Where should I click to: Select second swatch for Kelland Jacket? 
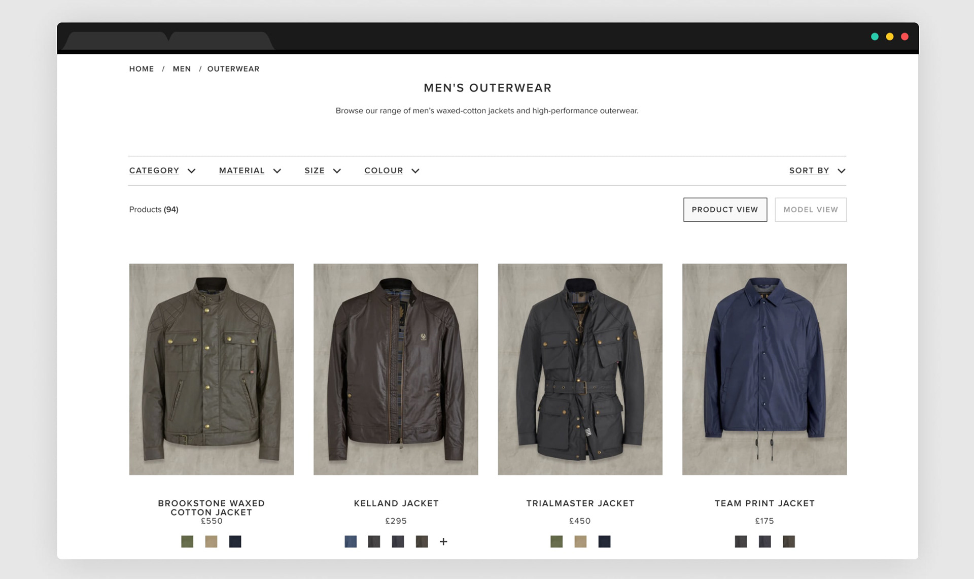(x=374, y=541)
